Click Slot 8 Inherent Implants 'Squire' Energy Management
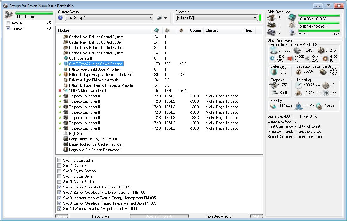This screenshot has height=221, width=347. [x=109, y=198]
